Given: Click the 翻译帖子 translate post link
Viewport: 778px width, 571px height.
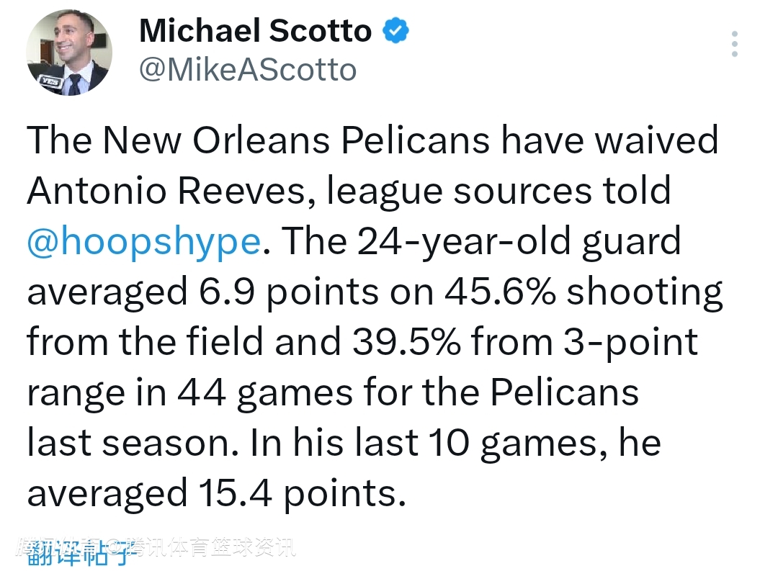Looking at the screenshot, I should [x=79, y=553].
